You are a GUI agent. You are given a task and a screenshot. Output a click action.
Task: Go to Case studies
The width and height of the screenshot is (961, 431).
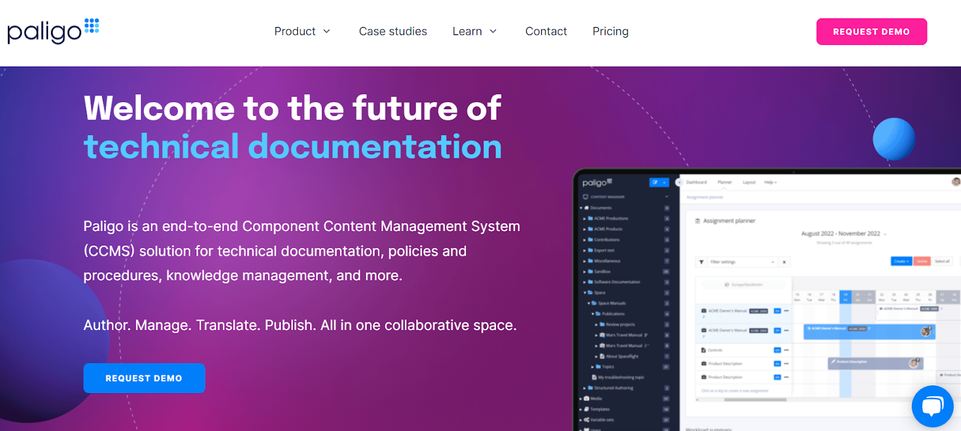393,31
